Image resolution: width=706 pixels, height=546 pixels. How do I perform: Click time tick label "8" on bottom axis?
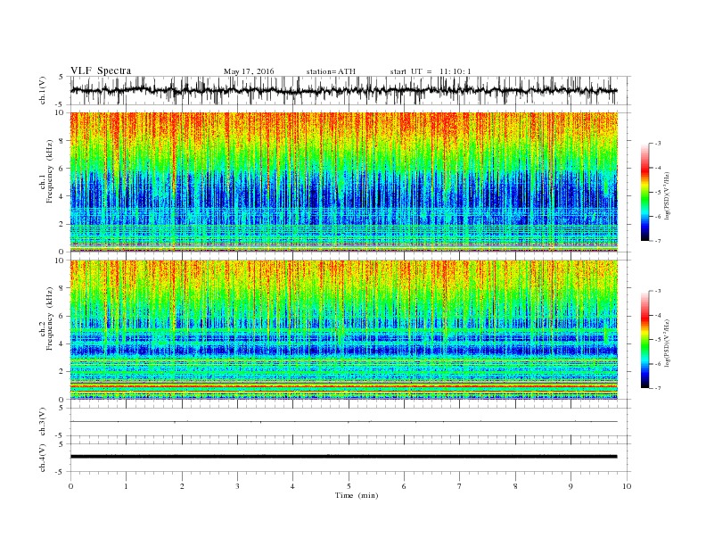(515, 486)
